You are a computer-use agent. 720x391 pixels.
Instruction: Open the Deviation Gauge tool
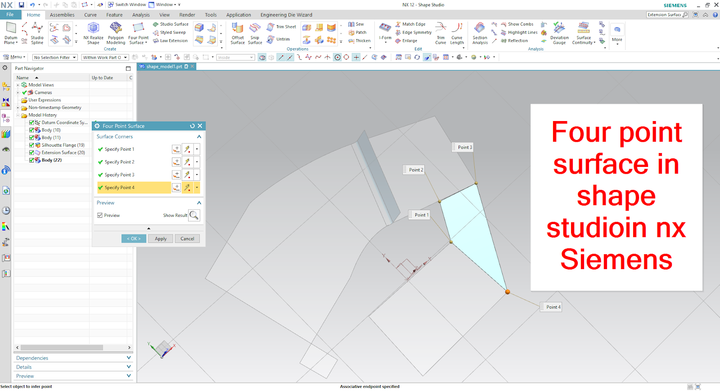pos(559,33)
